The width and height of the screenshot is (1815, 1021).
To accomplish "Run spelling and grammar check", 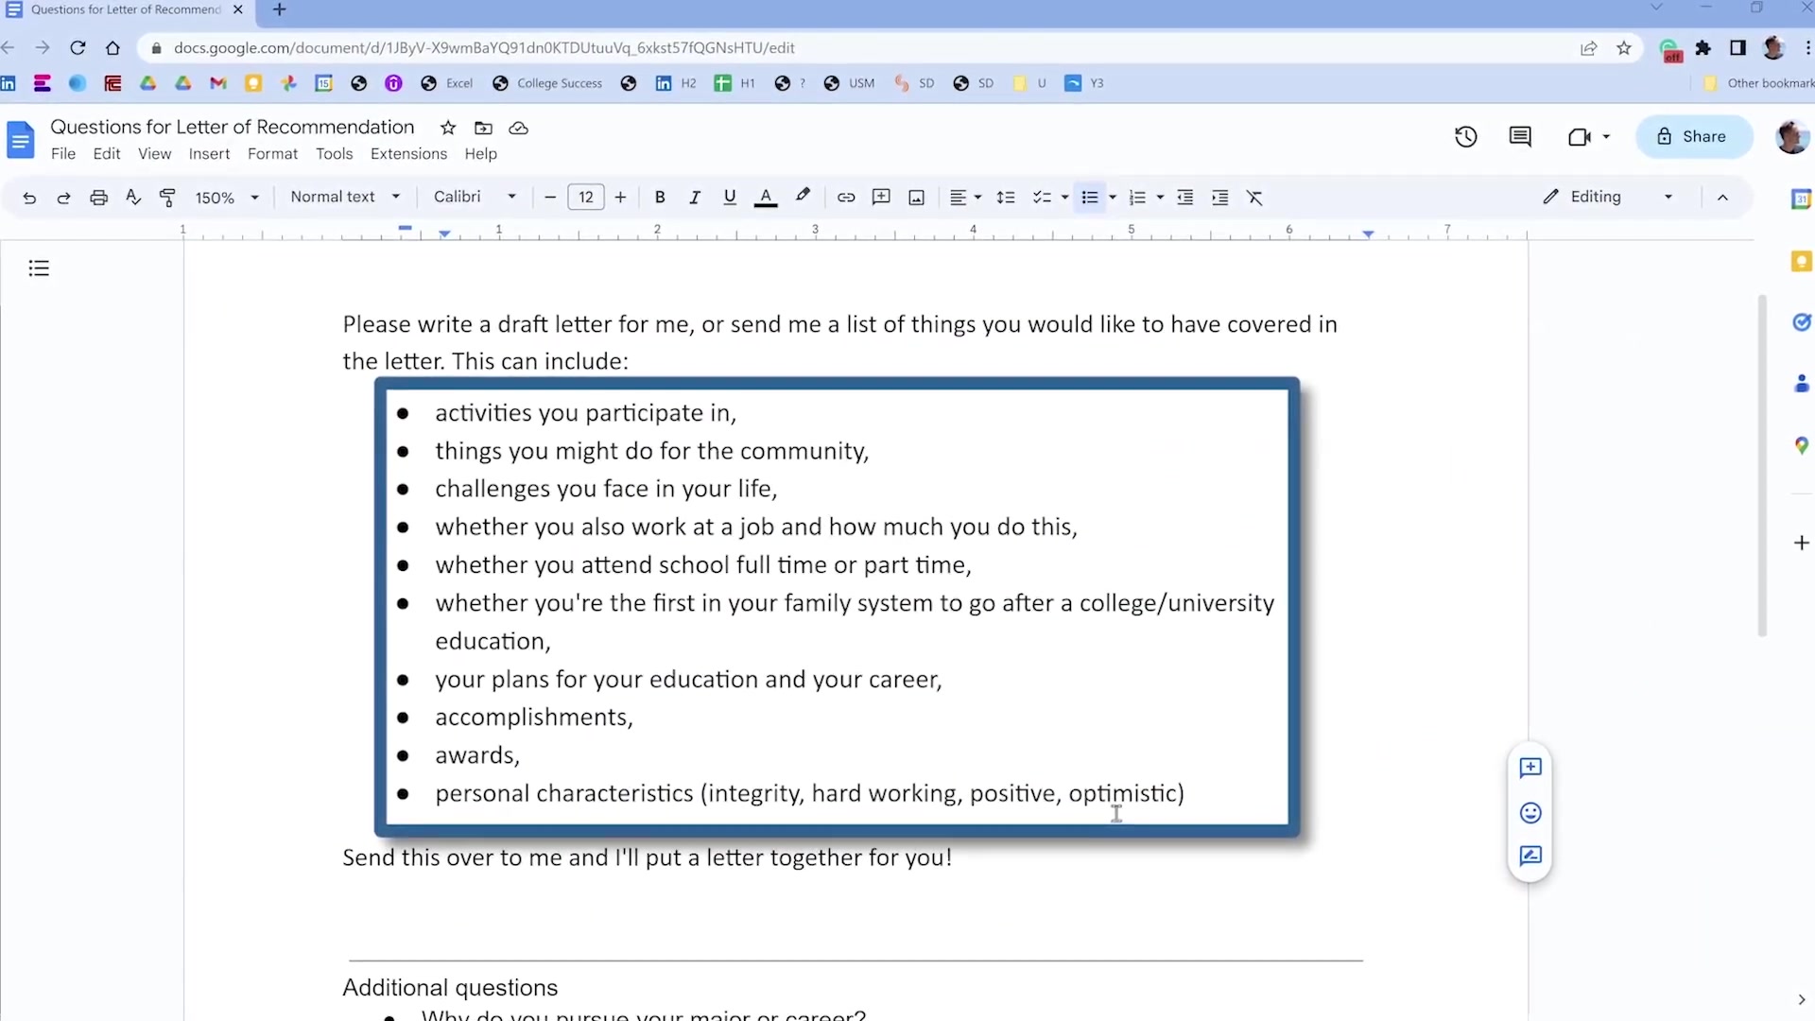I will (133, 197).
